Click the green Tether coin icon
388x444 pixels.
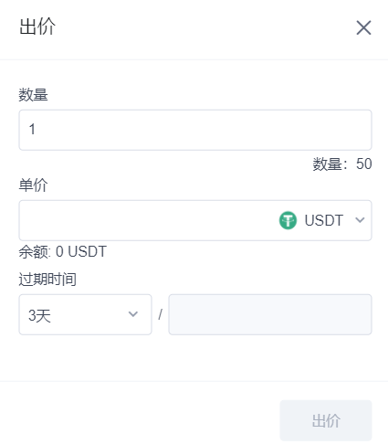(x=288, y=220)
